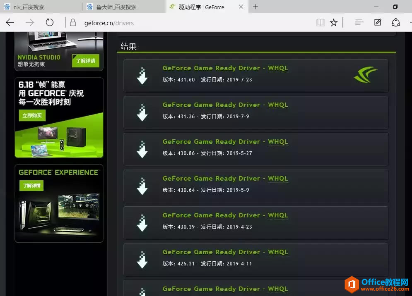
Task: Click the address bar geforce.cn/drivers
Action: click(109, 23)
